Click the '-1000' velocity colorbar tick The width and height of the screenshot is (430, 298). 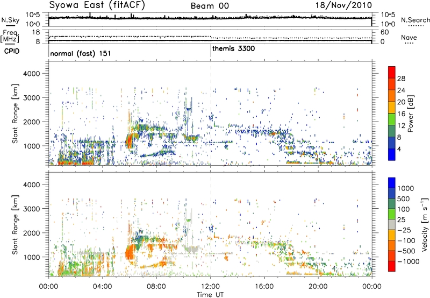coord(408,261)
